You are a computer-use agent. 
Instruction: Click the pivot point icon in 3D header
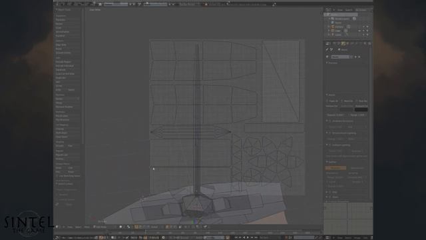pos(128,227)
